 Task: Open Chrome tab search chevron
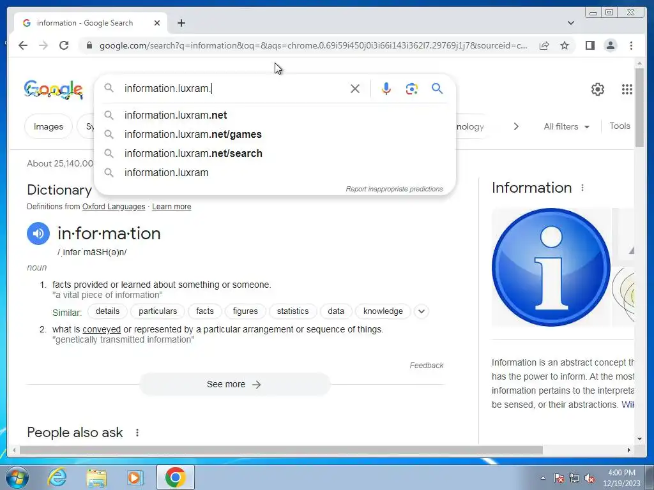[570, 23]
